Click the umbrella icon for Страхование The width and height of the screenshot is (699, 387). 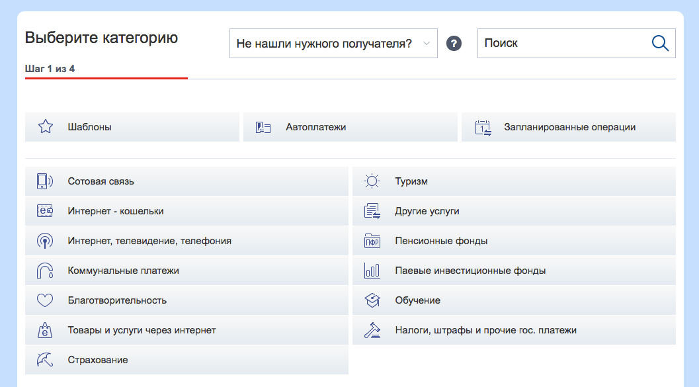[x=44, y=360]
